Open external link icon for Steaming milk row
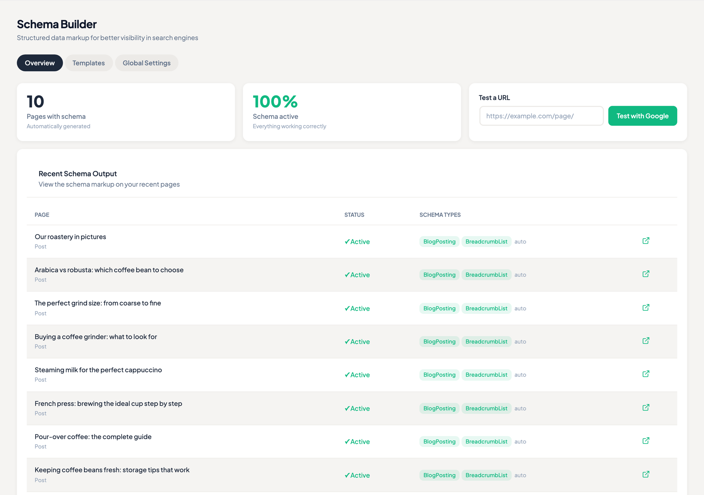The width and height of the screenshot is (704, 495). coord(646,374)
